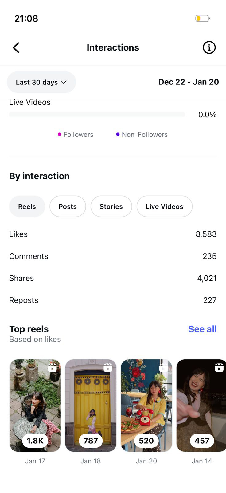226x493 pixels.
Task: Tap reel icon on yellow door thumbnail
Action: point(108,368)
